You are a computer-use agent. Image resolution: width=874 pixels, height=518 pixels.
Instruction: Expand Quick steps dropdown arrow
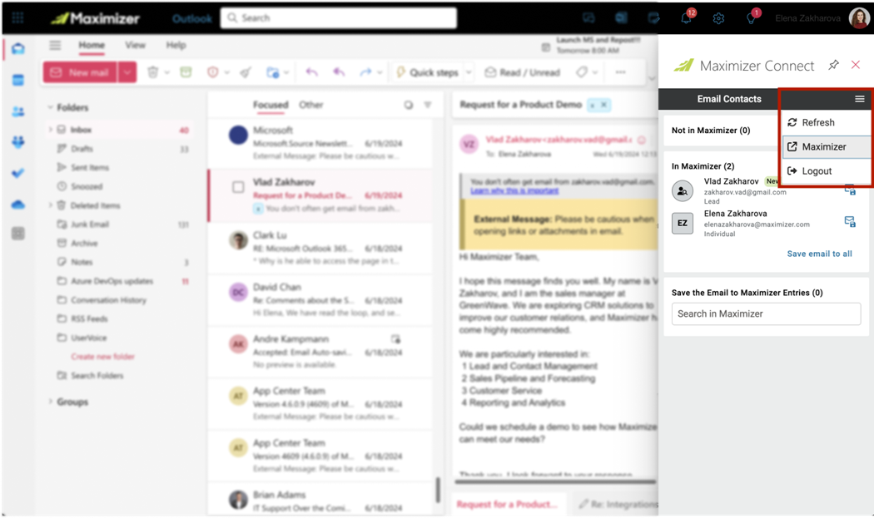pos(469,72)
